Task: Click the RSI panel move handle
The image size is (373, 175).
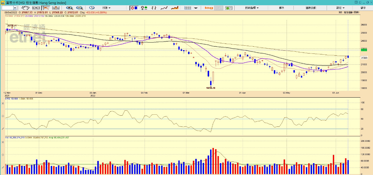Action: (x=3, y=116)
